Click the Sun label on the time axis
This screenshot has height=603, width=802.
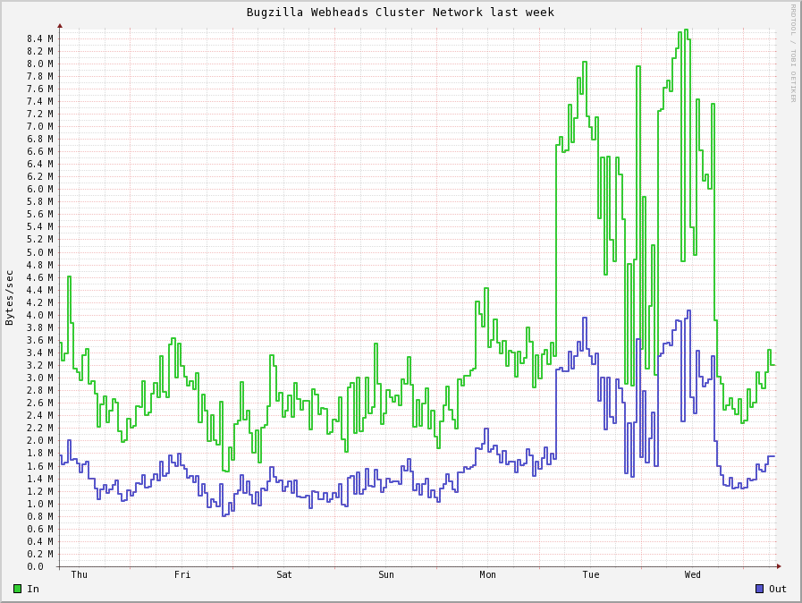[386, 574]
